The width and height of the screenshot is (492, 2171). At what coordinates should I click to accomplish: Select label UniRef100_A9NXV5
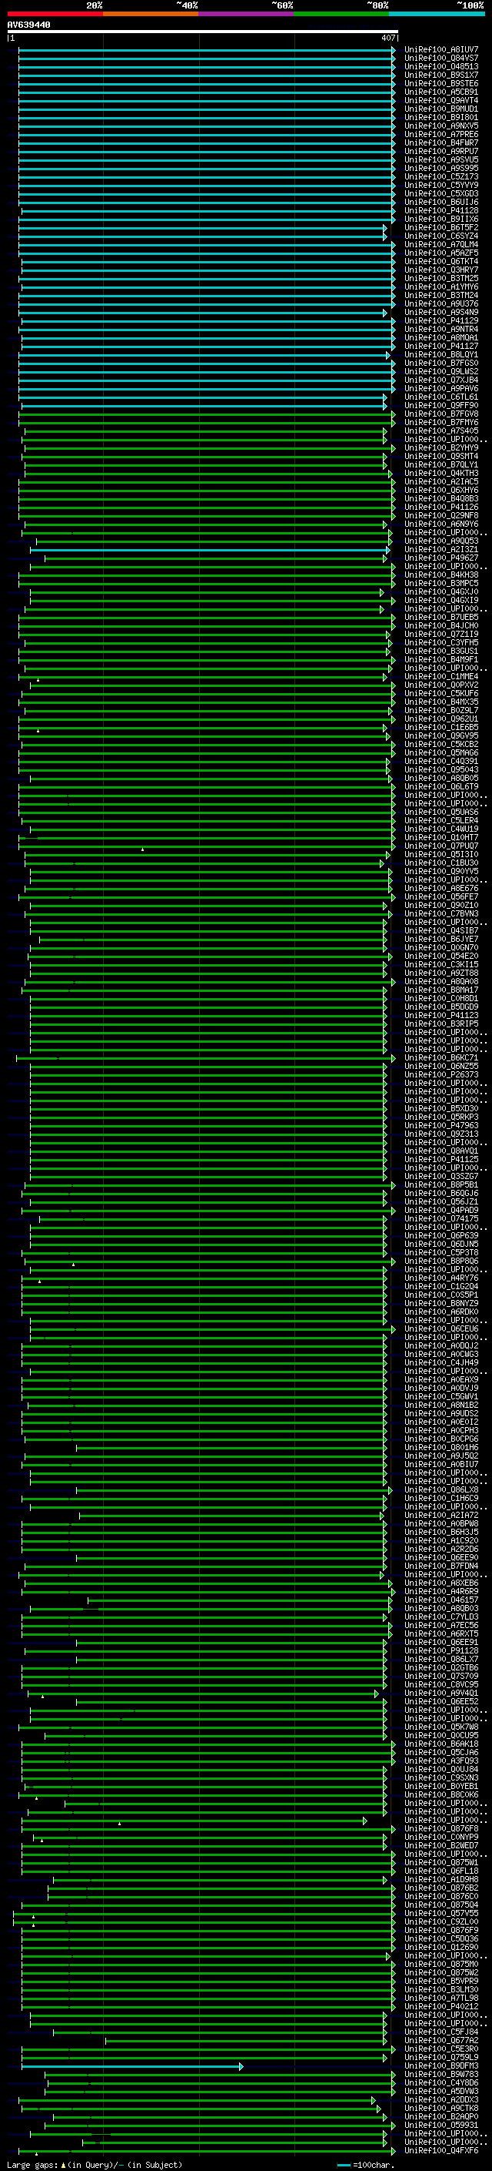click(440, 126)
